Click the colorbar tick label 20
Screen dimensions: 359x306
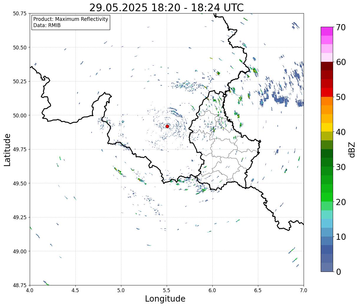[x=341, y=202]
